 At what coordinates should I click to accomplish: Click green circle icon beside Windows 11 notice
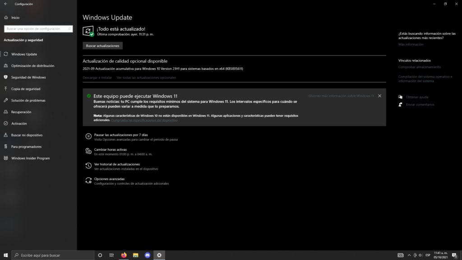89,96
